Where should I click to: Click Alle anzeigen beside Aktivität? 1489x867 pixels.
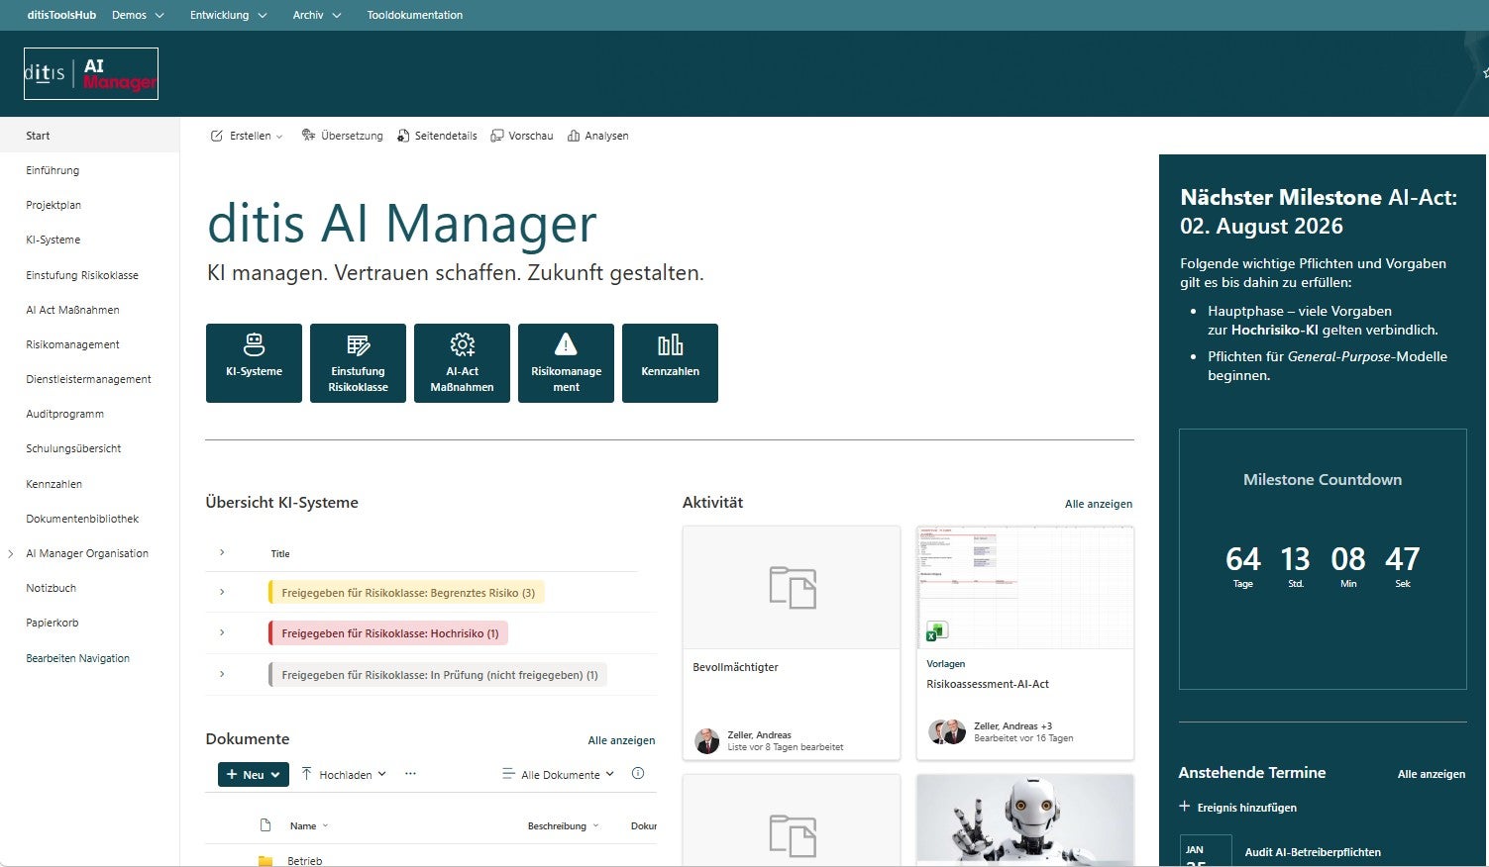pos(1099,504)
